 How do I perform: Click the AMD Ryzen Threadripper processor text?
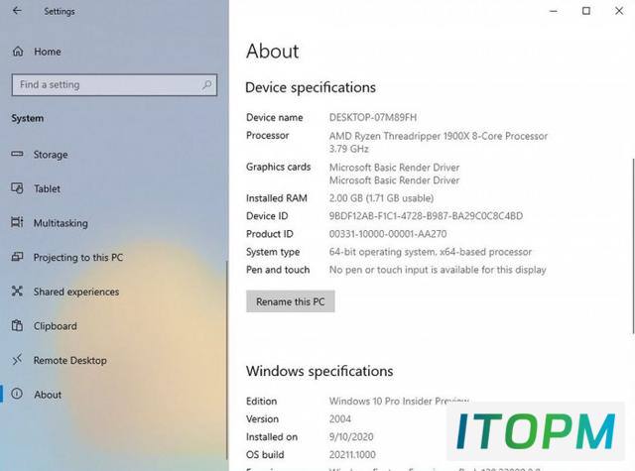439,136
